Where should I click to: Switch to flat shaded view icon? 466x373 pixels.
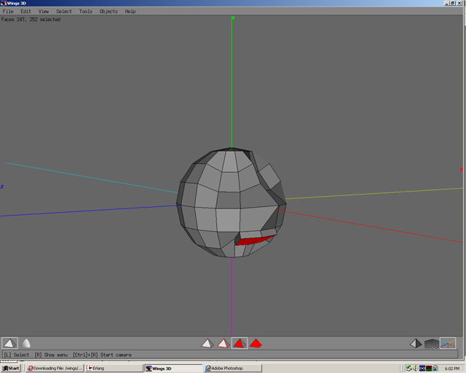tap(9, 343)
